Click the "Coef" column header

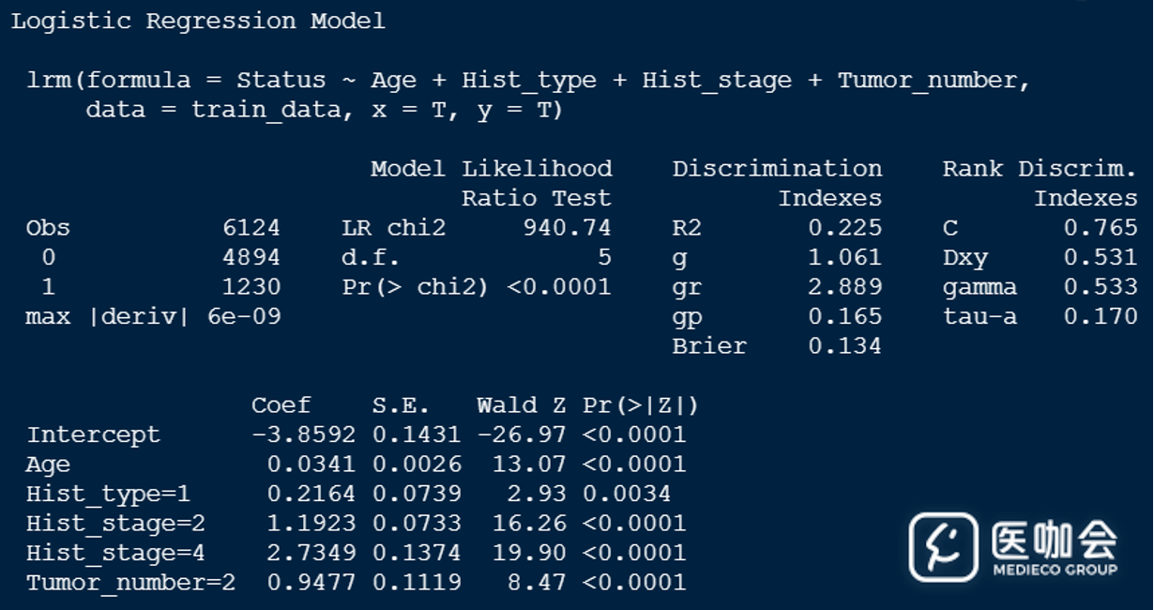(281, 405)
